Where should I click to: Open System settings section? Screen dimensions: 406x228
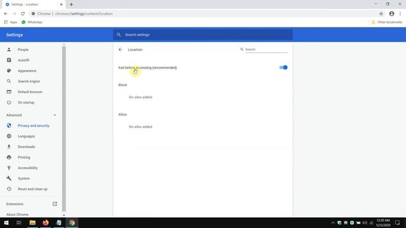pos(23,179)
